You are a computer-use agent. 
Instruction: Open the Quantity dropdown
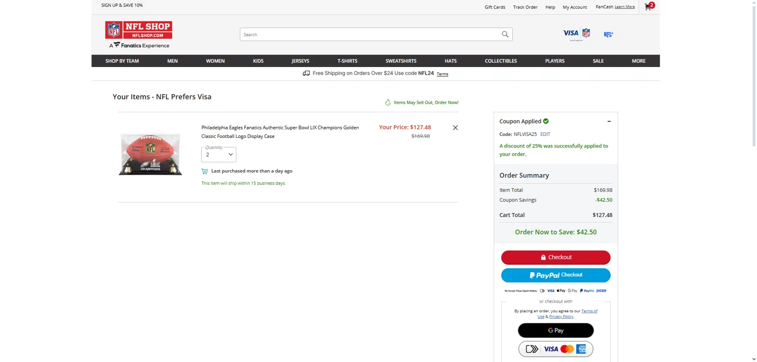pyautogui.click(x=219, y=155)
